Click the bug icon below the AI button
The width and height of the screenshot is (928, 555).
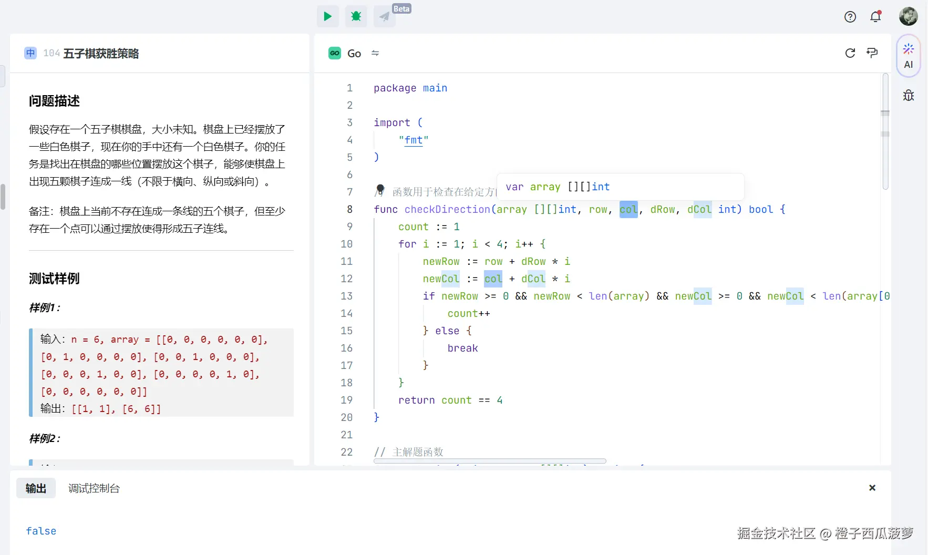909,96
